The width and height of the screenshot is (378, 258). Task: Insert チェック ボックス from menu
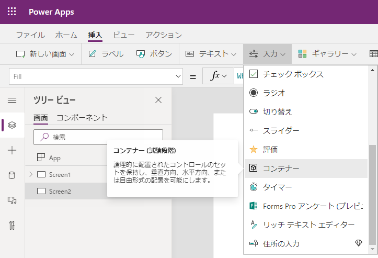point(306,74)
